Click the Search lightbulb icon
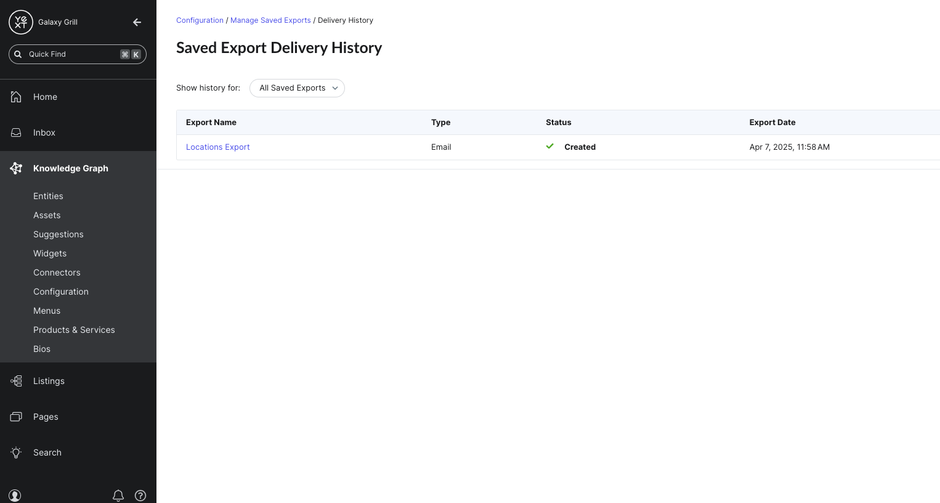940x503 pixels. tap(16, 452)
